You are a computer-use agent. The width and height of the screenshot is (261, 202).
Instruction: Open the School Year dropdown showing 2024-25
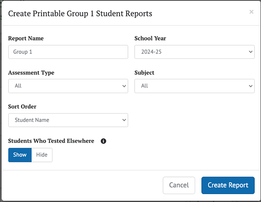click(x=194, y=52)
